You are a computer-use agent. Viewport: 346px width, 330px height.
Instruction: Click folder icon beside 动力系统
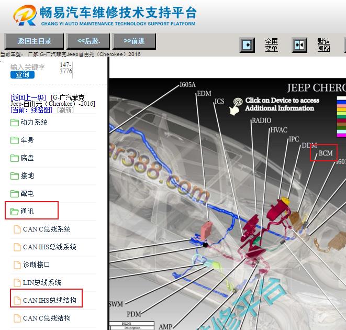point(15,123)
